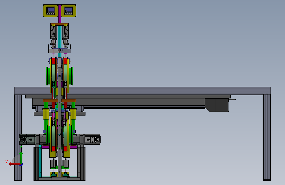Viewport: 285px width, 185px height.
Task: Select the right display panel atop the machine
Action: click(x=68, y=11)
